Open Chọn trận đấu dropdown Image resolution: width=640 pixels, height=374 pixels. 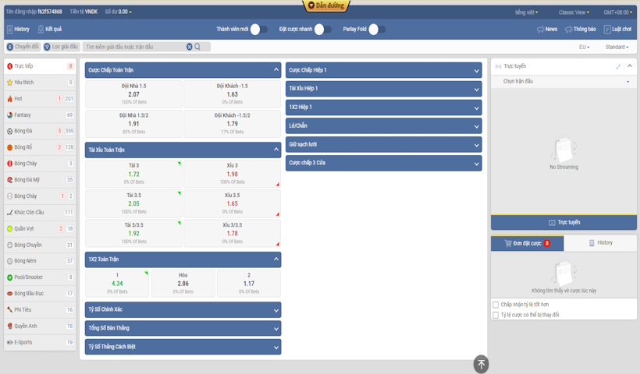(x=564, y=82)
